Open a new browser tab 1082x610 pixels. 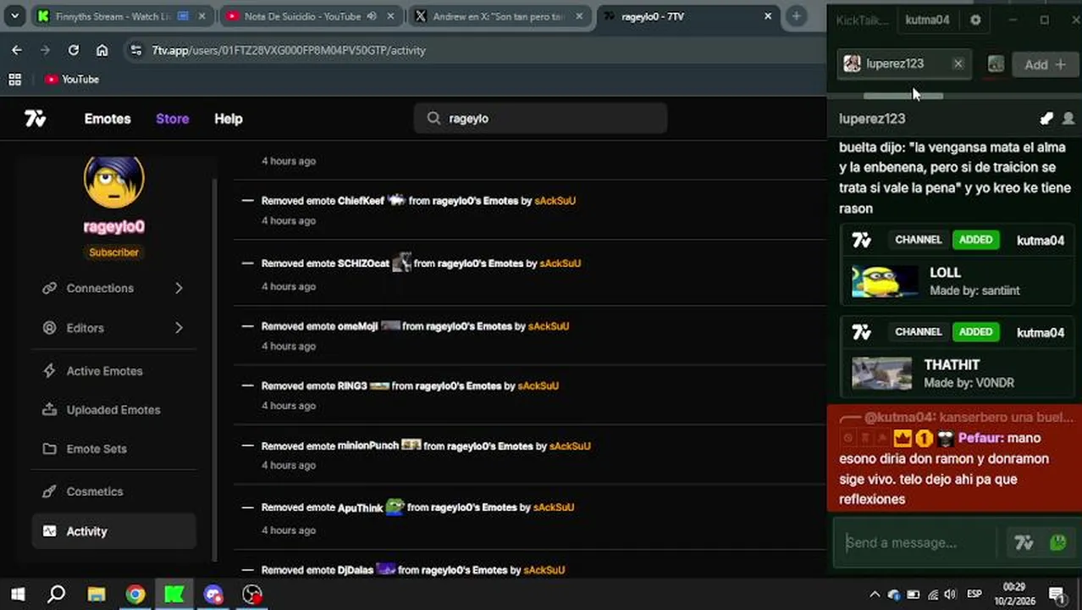coord(796,15)
